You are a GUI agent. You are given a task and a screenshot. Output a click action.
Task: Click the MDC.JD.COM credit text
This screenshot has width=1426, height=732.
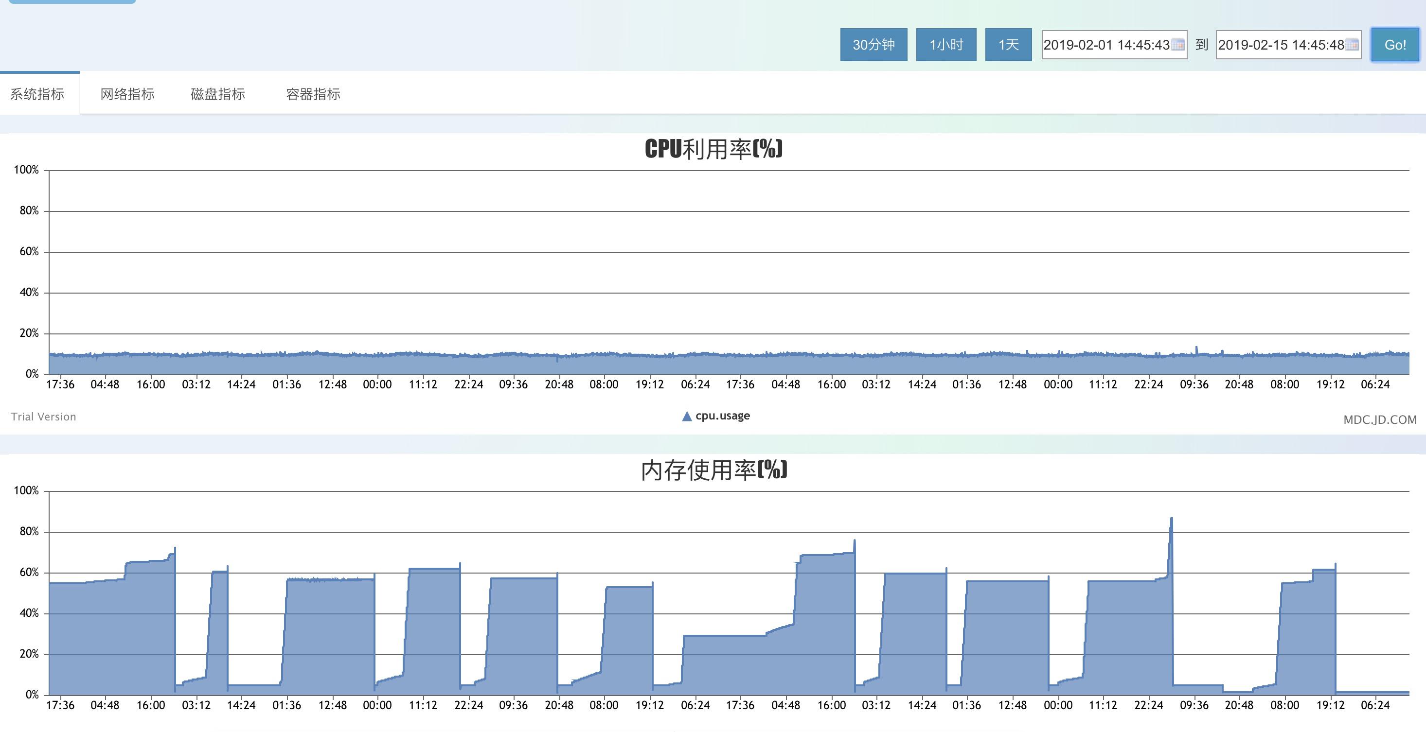click(1379, 419)
